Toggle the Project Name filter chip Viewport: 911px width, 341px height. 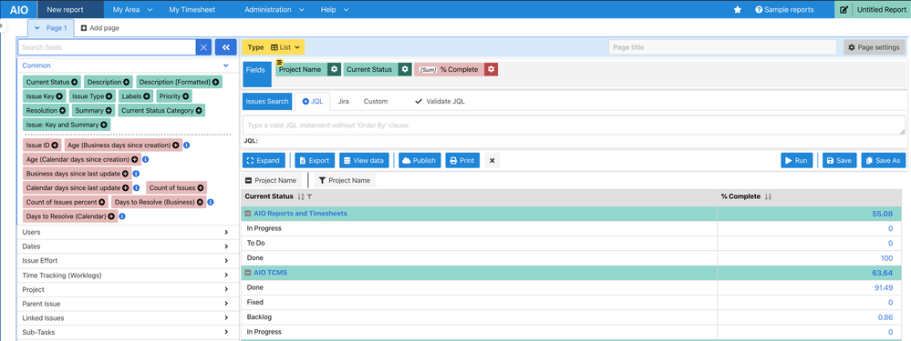(345, 181)
